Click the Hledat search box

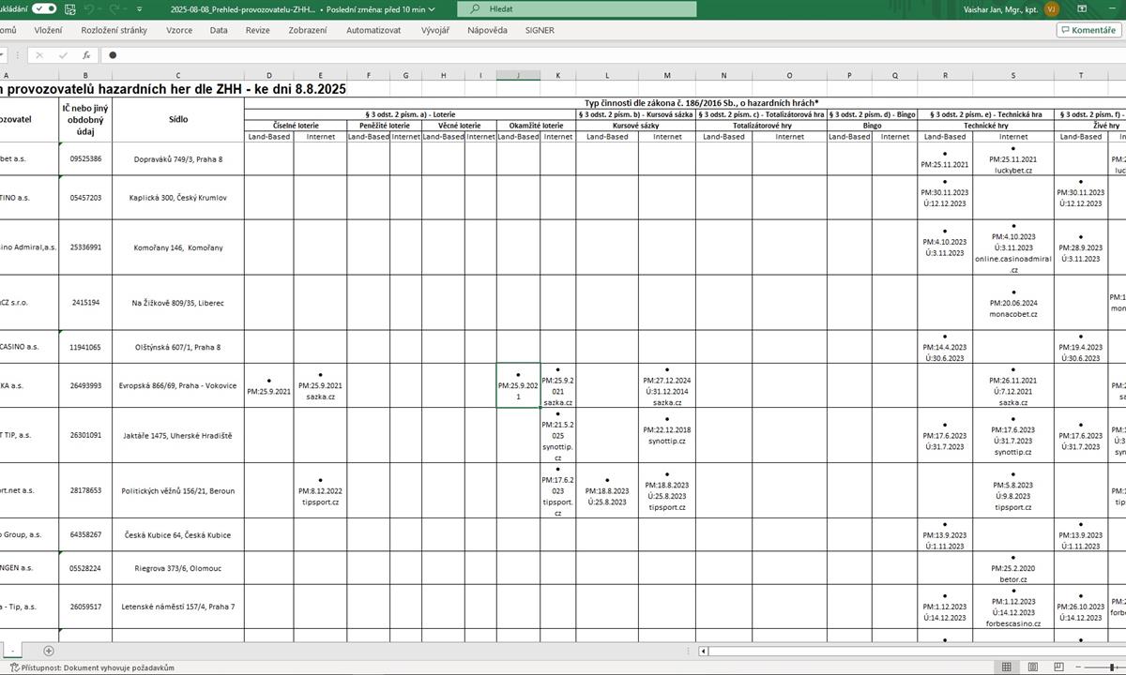point(577,8)
